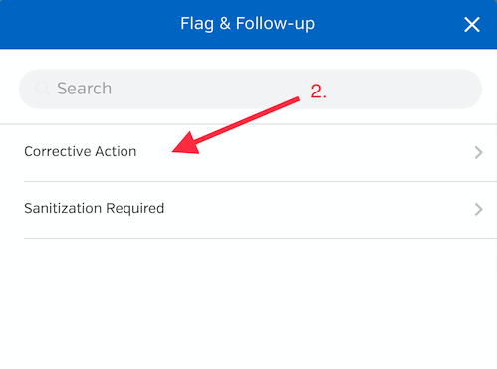Close the Flag & Follow-up dialog

(472, 25)
